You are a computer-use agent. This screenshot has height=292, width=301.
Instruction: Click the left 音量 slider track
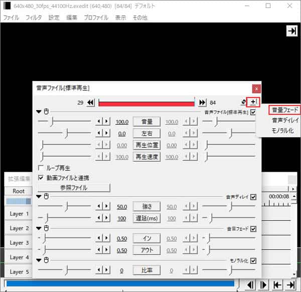[64, 121]
